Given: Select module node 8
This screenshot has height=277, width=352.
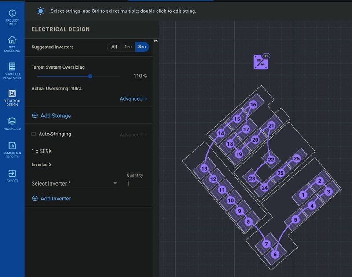Looking at the screenshot, I should tap(248, 222).
